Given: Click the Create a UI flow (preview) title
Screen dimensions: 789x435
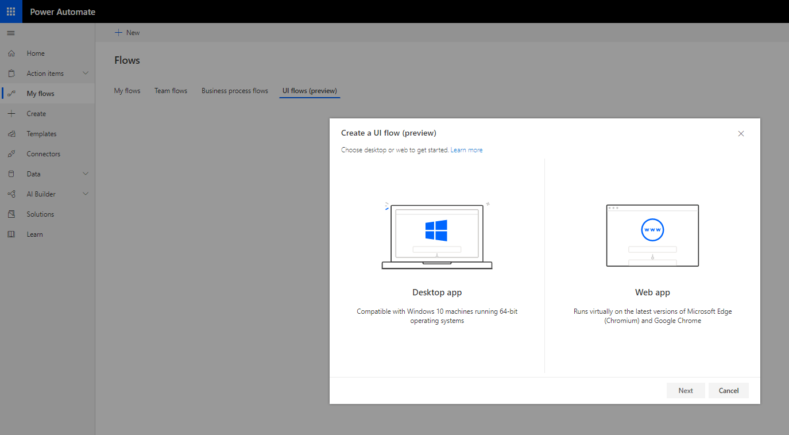Looking at the screenshot, I should pyautogui.click(x=389, y=133).
